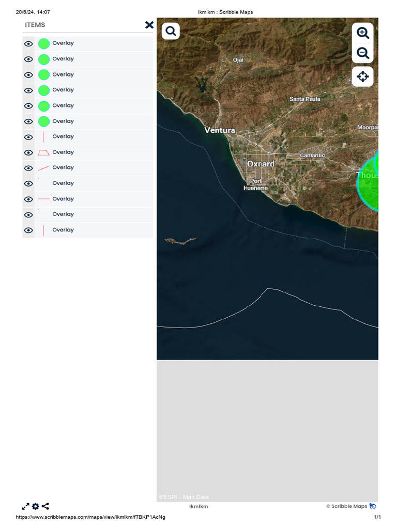Click the Scribble Maps logo icon

[x=373, y=506]
